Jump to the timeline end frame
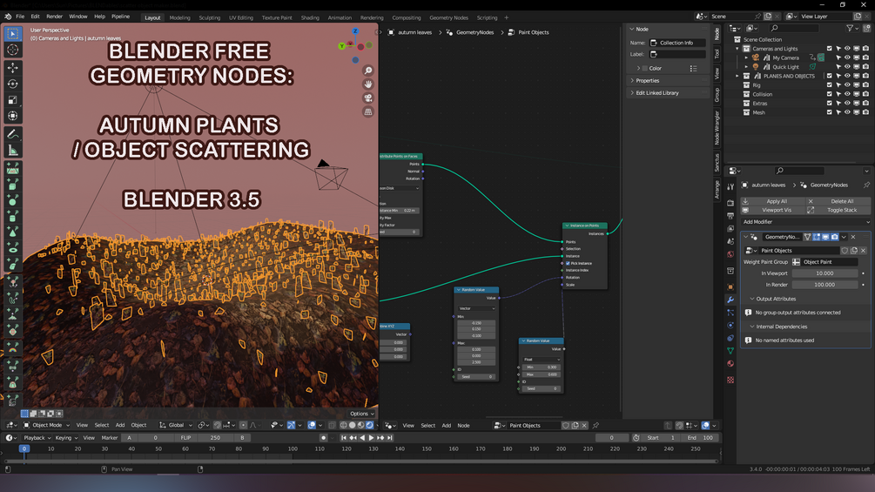This screenshot has width=875, height=492. [x=390, y=438]
